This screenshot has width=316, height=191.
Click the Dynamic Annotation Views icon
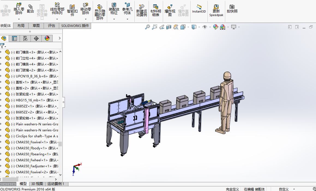click(x=176, y=27)
